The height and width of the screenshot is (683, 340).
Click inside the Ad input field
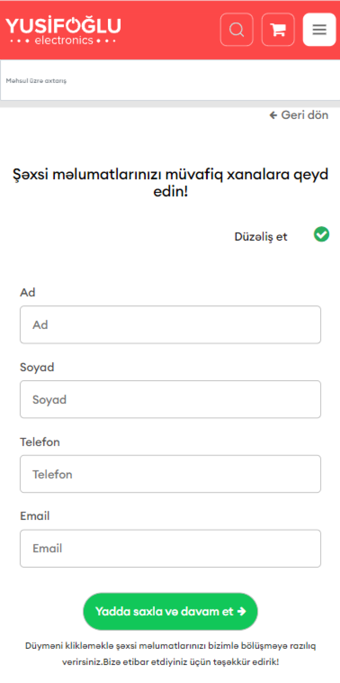tap(170, 324)
